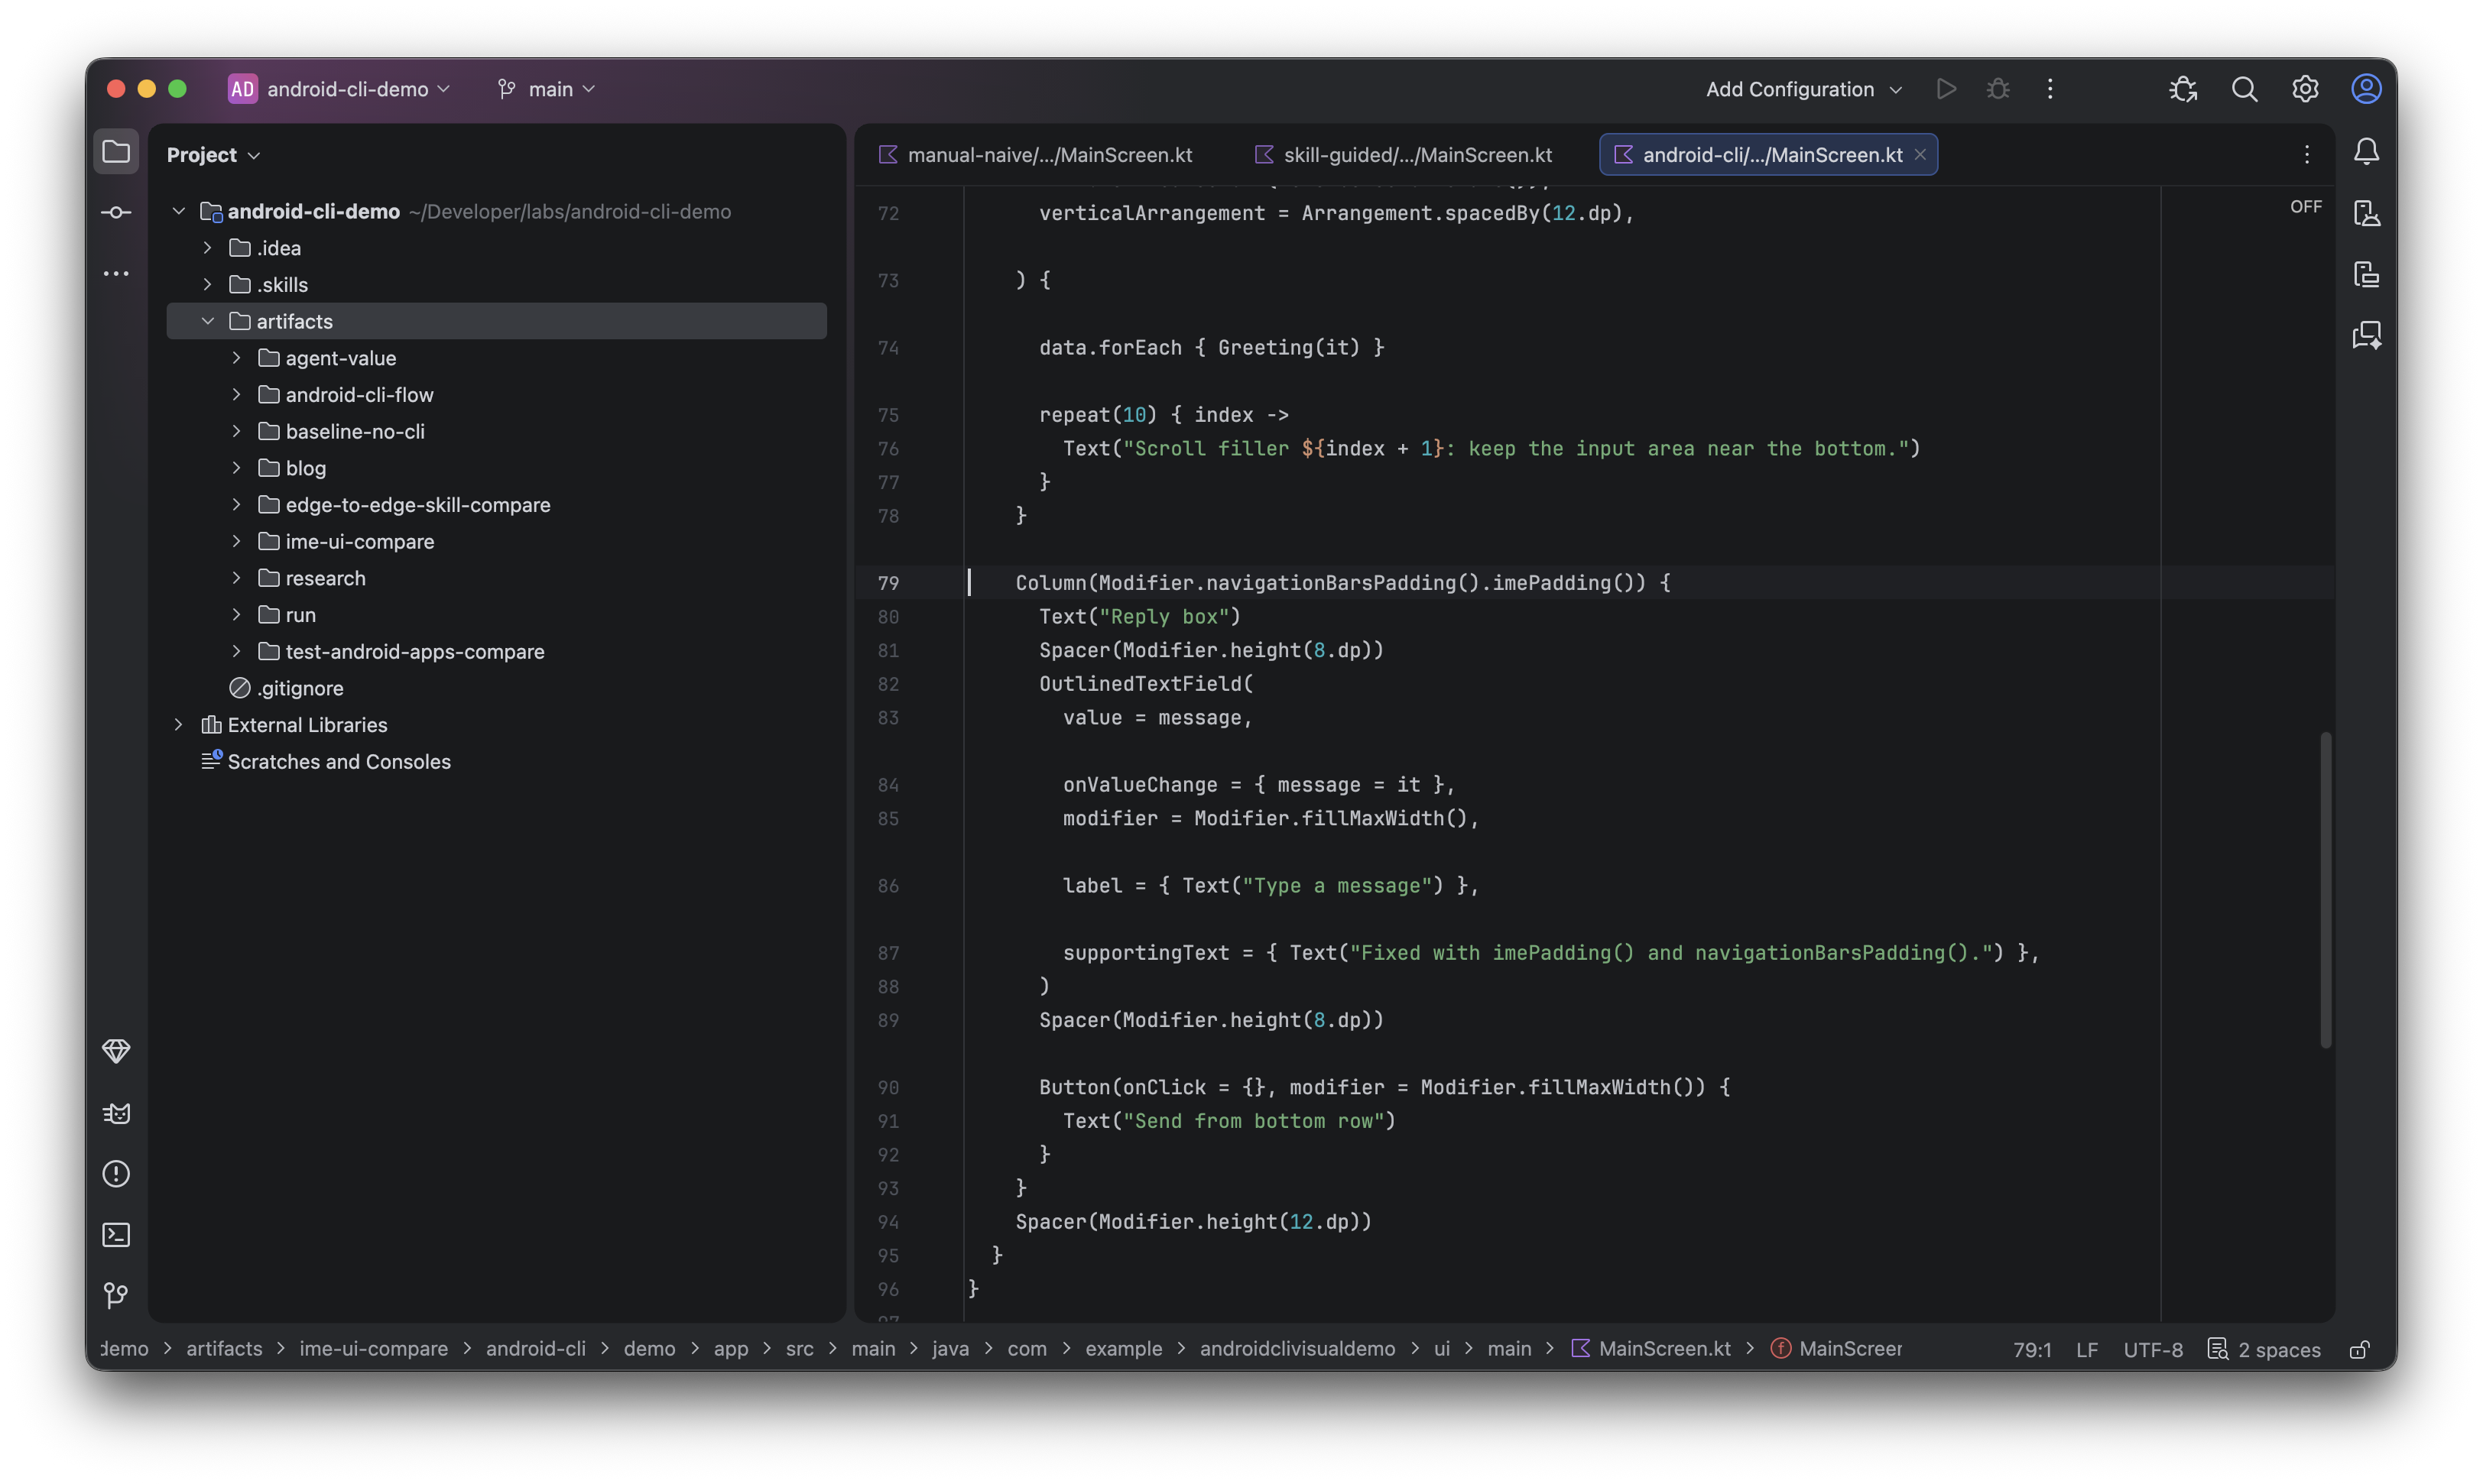Viewport: 2483px width, 1484px height.
Task: Click the UTF-8 encoding widget
Action: pyautogui.click(x=2153, y=1349)
